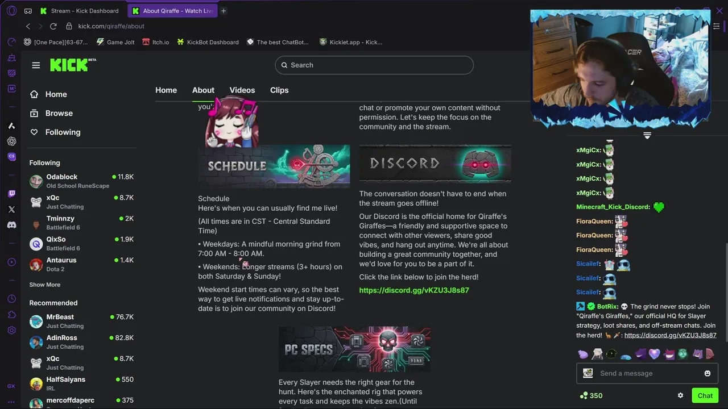Open Antaurus Dota 2 channel
This screenshot has height=409, width=728.
82,264
